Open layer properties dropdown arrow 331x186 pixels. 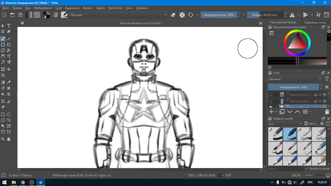(x=310, y=112)
